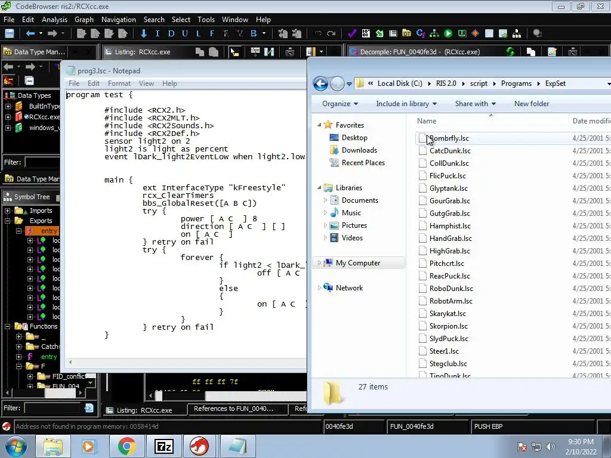Open the Graph menu in CodeBrowser
This screenshot has height=458, width=611.
tap(84, 20)
